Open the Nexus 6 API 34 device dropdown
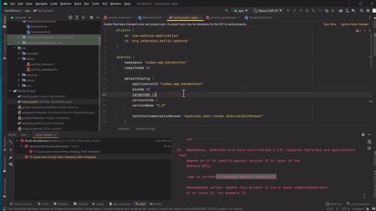Screen dimensions: 376x211 268,11
